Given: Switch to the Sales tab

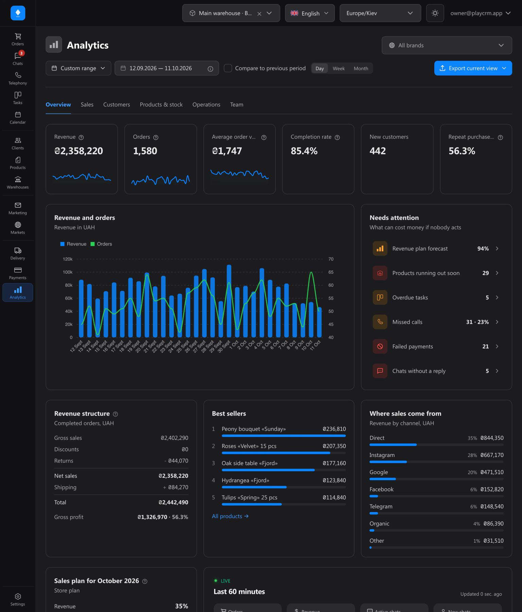Looking at the screenshot, I should [x=87, y=105].
